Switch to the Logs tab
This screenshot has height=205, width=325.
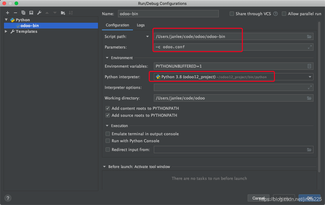[x=141, y=25]
